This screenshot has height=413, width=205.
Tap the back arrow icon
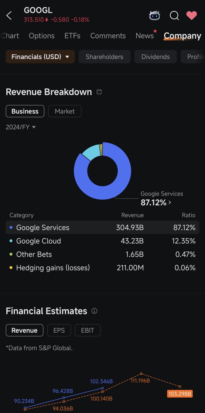point(9,15)
